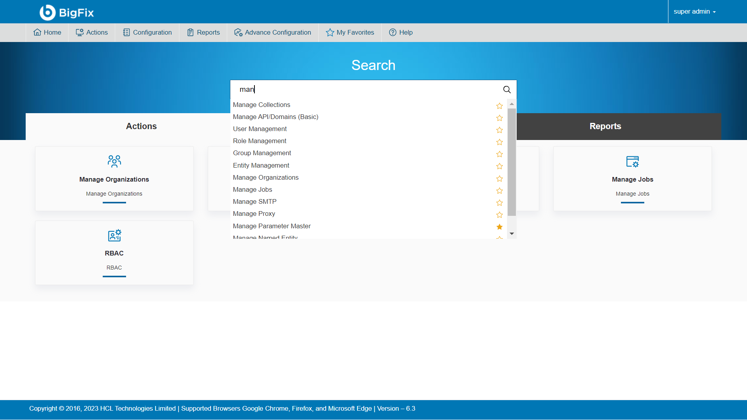
Task: Click into the search text field
Action: coord(366,89)
